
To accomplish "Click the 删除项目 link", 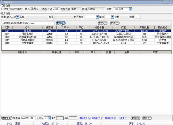I will (x=85, y=118).
